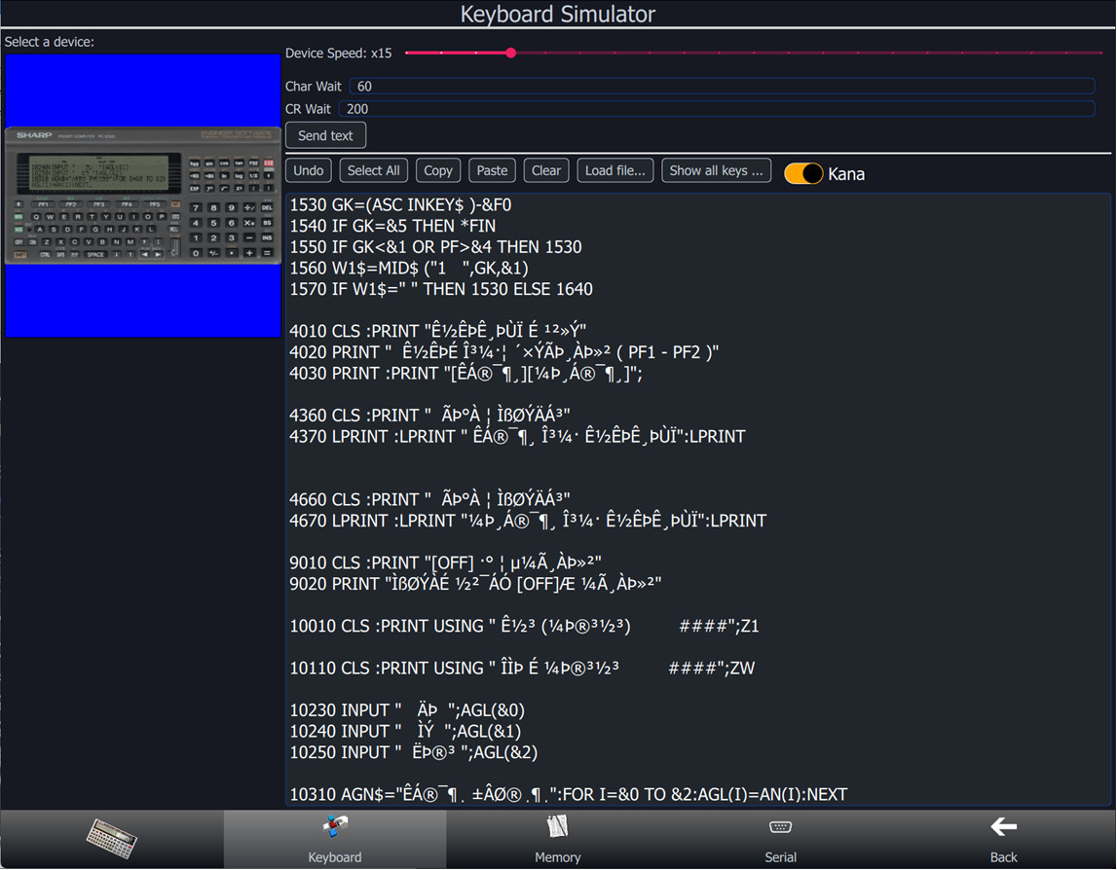Click the CR Wait input field
1117x870 pixels.
(x=721, y=109)
